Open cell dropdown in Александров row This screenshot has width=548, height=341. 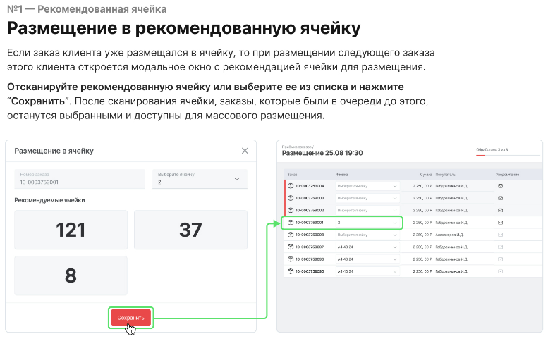pyautogui.click(x=367, y=235)
